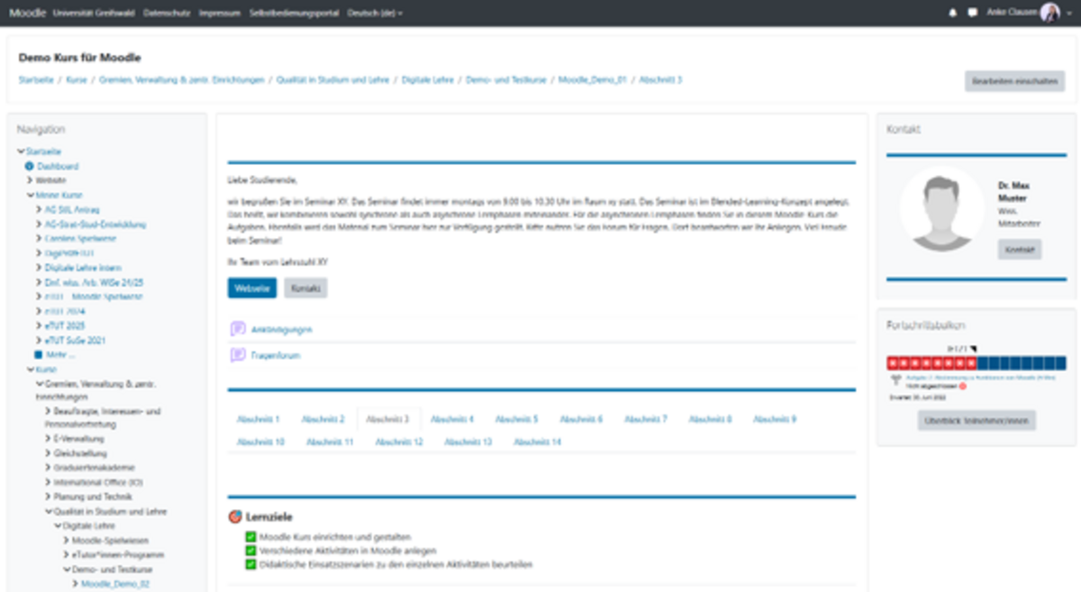Image resolution: width=1081 pixels, height=592 pixels.
Task: Click Dr. Max Muster profile picture
Action: pyautogui.click(x=941, y=209)
